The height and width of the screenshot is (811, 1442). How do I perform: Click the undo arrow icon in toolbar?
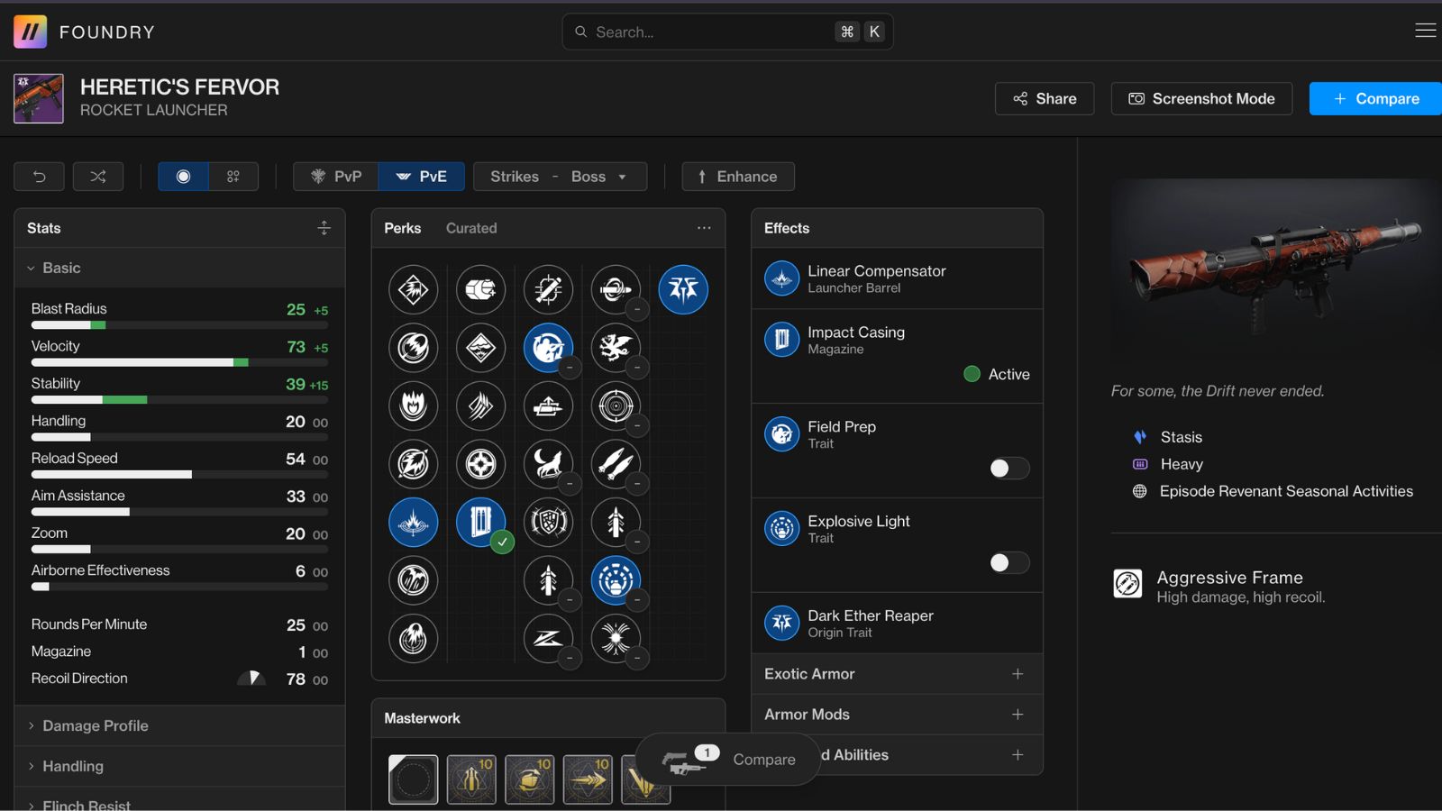click(39, 177)
